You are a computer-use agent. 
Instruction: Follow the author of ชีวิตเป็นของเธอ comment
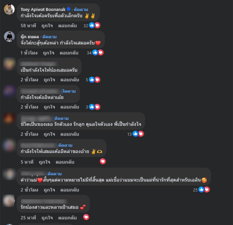click(x=62, y=118)
